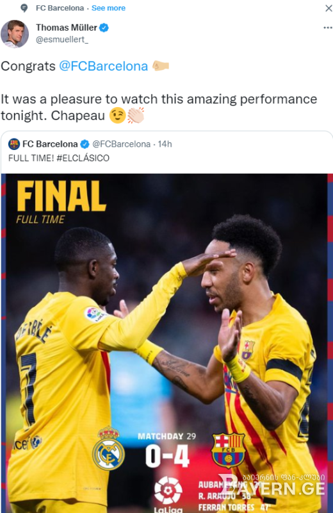Click the Thomas Müller display name

click(67, 28)
